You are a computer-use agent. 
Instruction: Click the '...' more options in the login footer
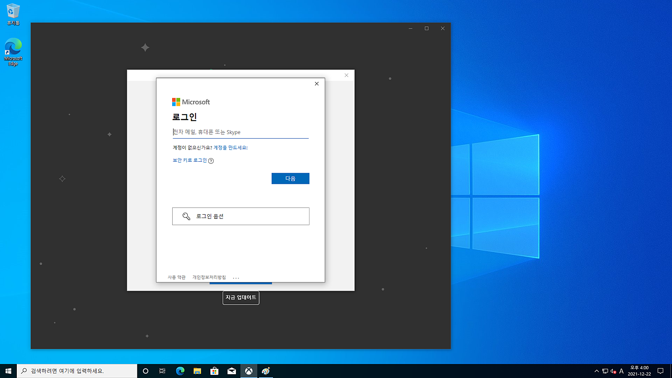click(236, 278)
